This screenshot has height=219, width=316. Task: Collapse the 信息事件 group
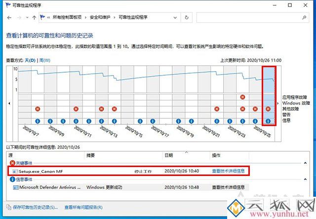point(305,179)
